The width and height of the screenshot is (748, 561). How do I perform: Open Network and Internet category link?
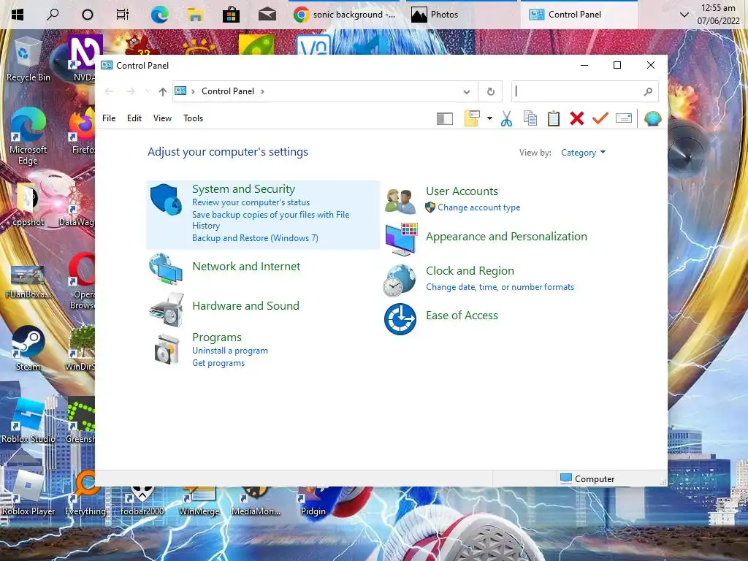[x=246, y=266]
